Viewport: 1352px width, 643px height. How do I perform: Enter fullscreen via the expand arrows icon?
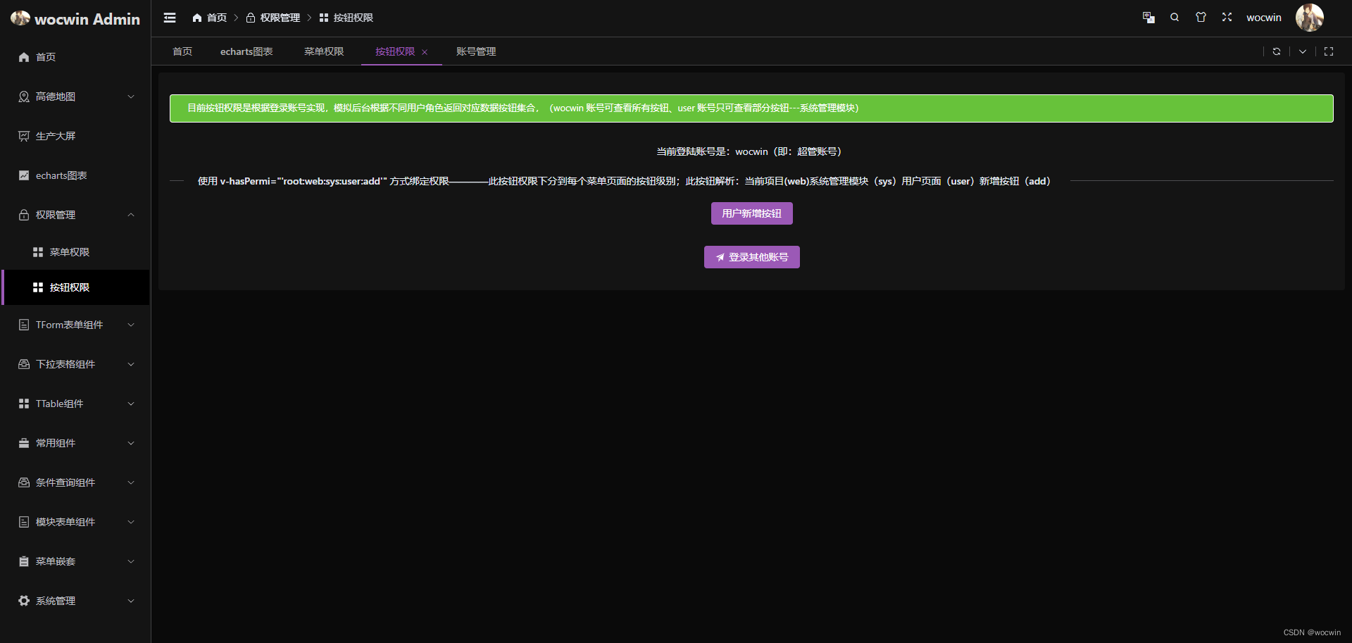(1227, 17)
